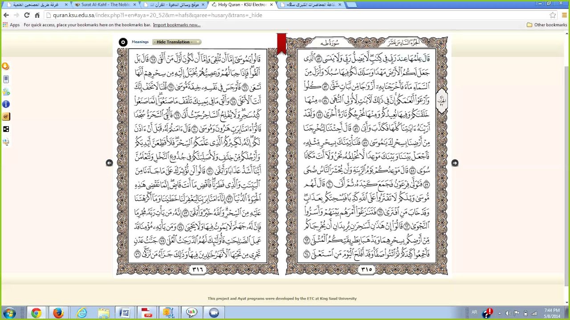This screenshot has width=570, height=320.
Task: Open the Apps shortcut in bookmarks bar
Action: [x=11, y=25]
